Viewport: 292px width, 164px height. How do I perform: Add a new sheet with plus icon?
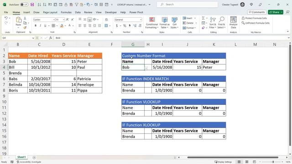(34, 158)
